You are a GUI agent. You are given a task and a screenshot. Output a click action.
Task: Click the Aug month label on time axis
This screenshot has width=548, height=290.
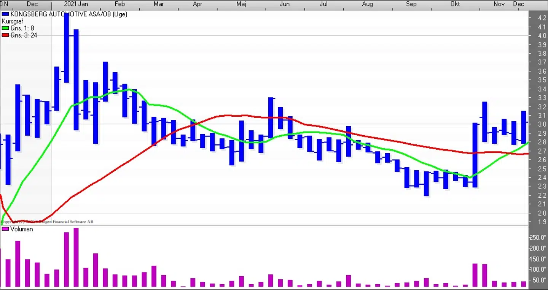pos(367,4)
